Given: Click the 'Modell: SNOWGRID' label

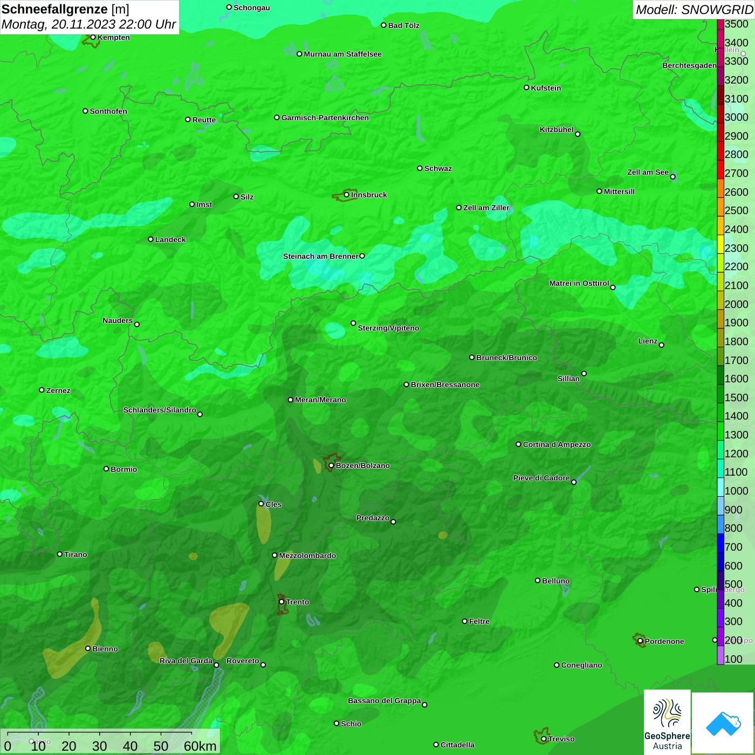Looking at the screenshot, I should coord(694,10).
